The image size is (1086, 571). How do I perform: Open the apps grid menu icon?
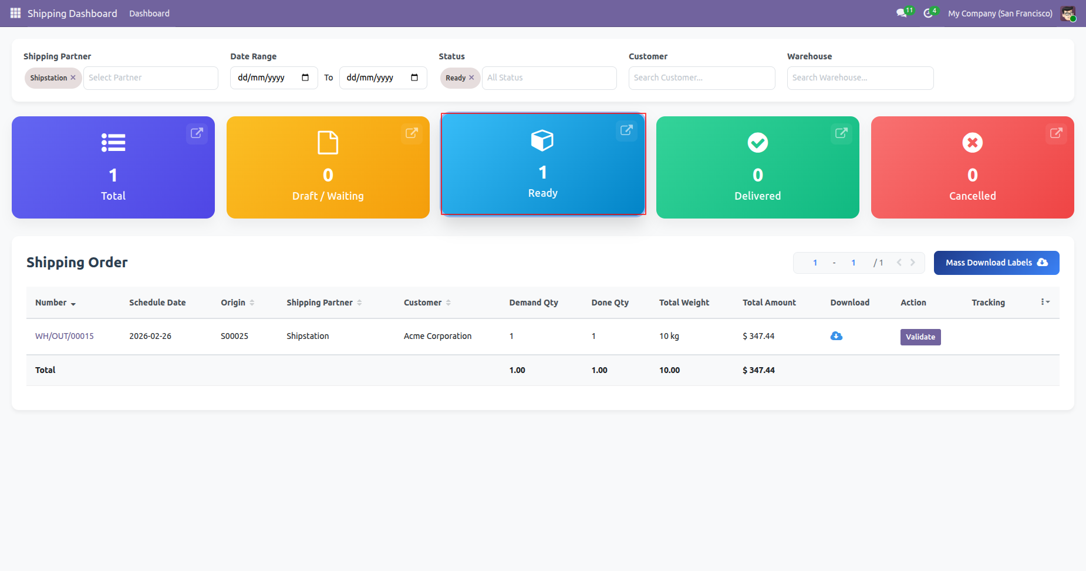15,13
